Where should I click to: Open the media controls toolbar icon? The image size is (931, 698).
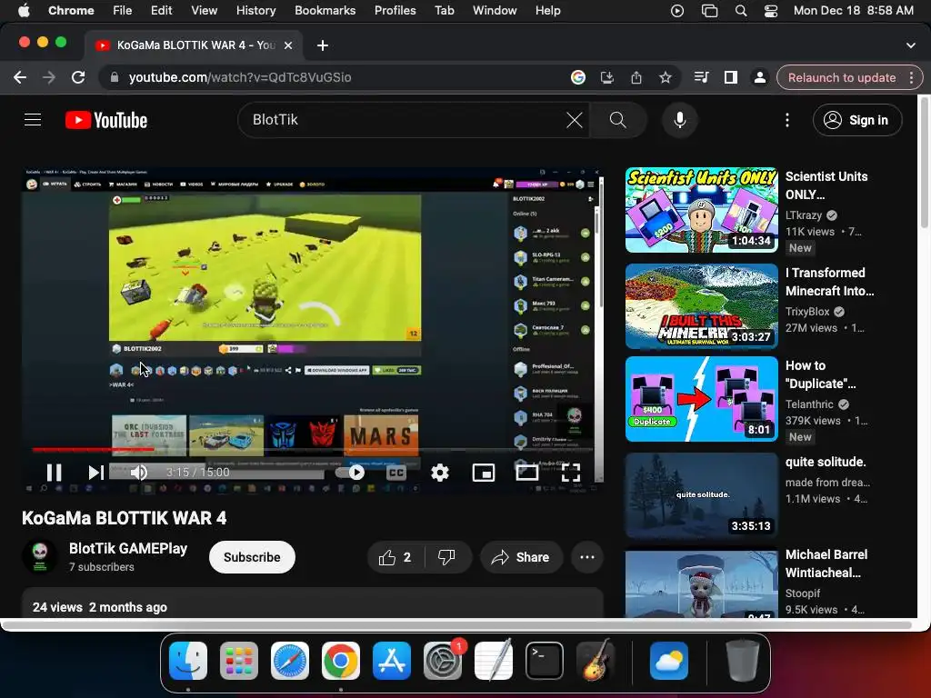[701, 77]
